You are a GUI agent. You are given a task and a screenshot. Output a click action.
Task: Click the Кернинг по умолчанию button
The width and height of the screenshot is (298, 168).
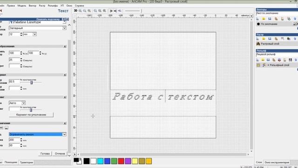tap(31, 115)
